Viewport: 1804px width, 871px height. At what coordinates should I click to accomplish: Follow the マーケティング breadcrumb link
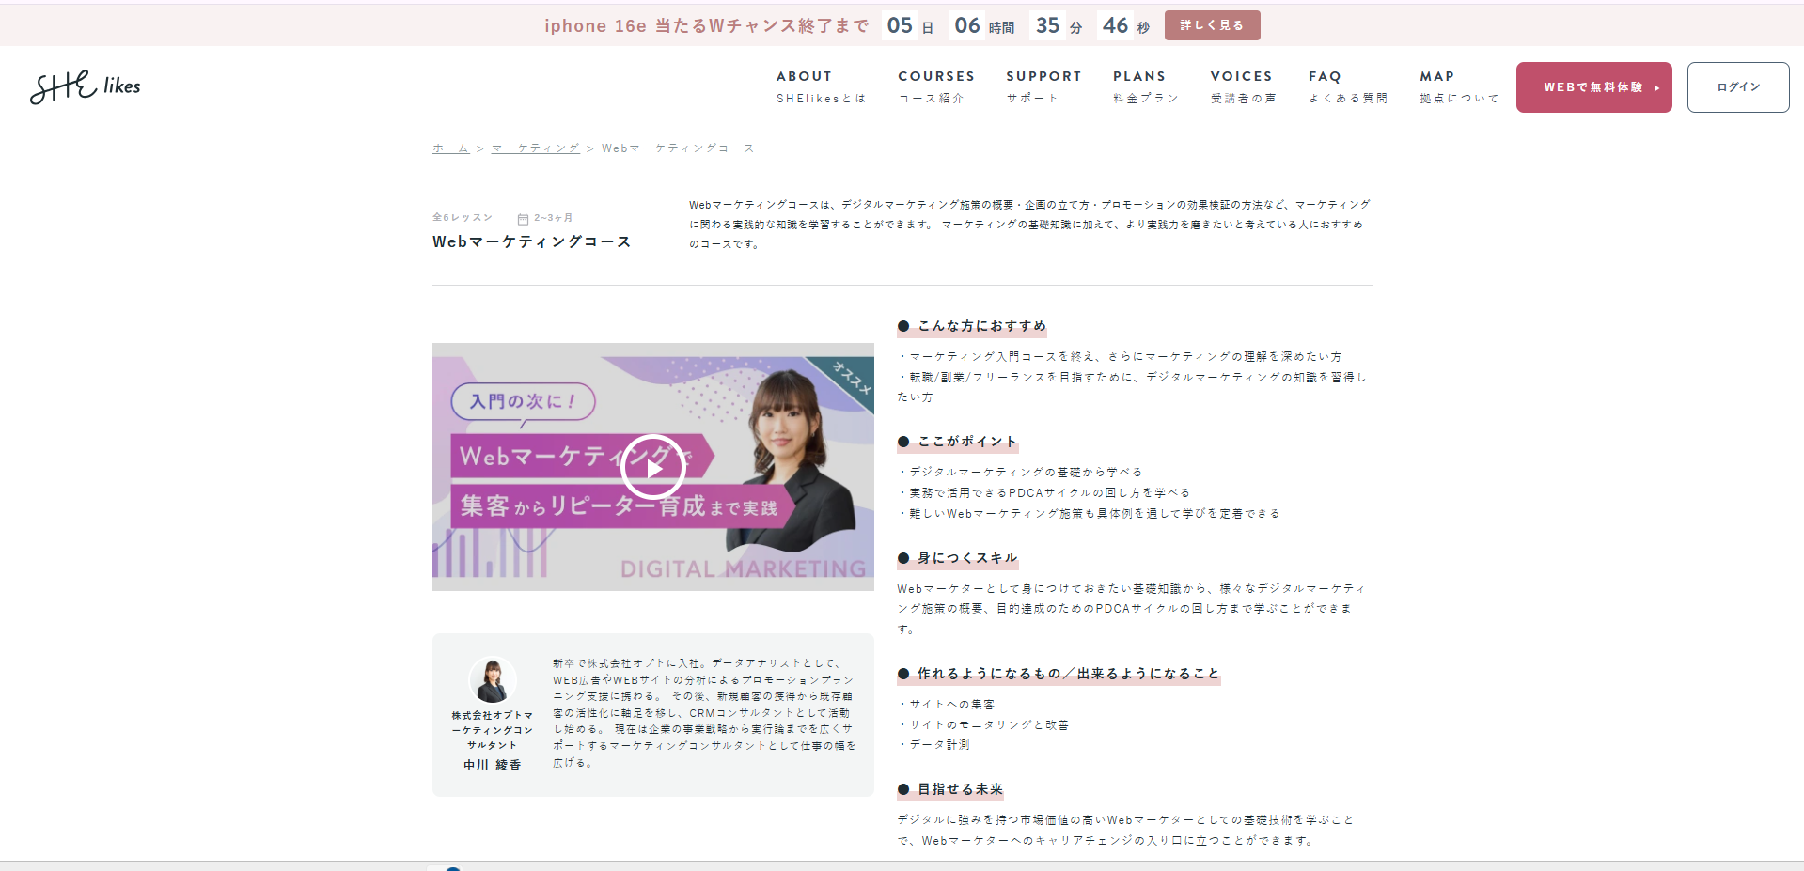535,148
